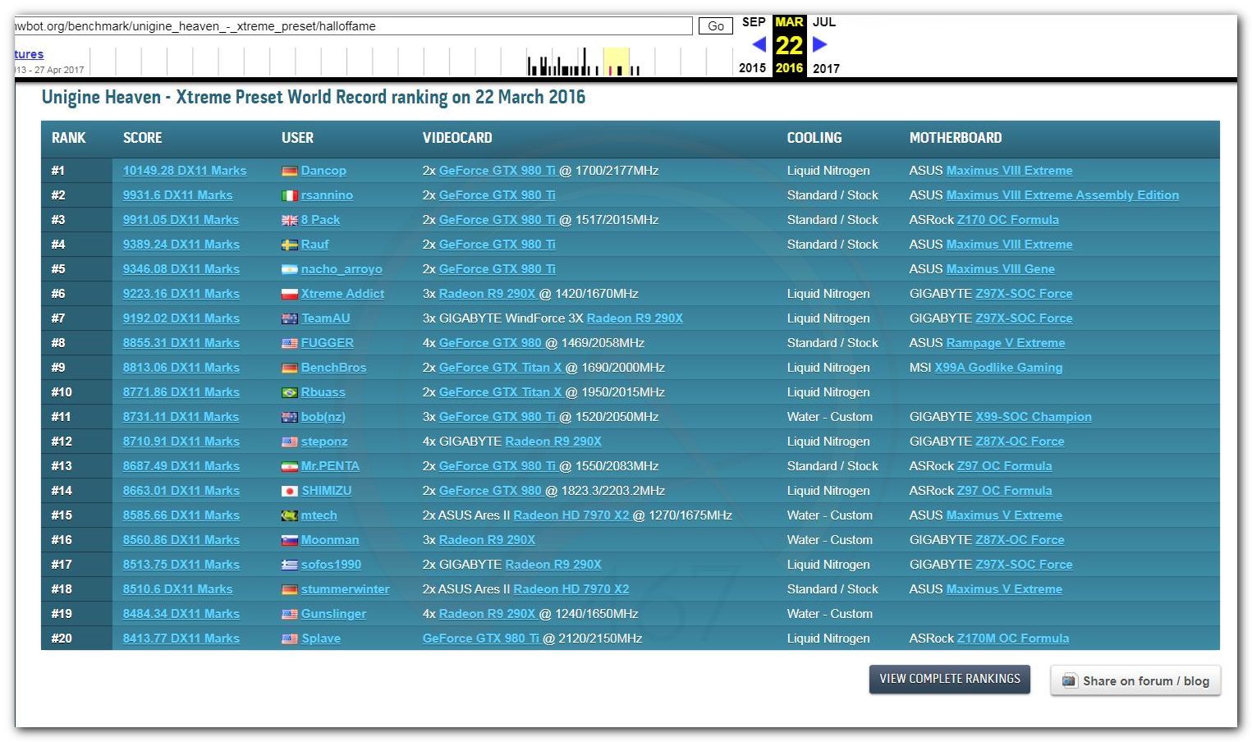1252x742 pixels.
Task: Click the MOTHERBOARD column header
Action: pyautogui.click(x=956, y=138)
